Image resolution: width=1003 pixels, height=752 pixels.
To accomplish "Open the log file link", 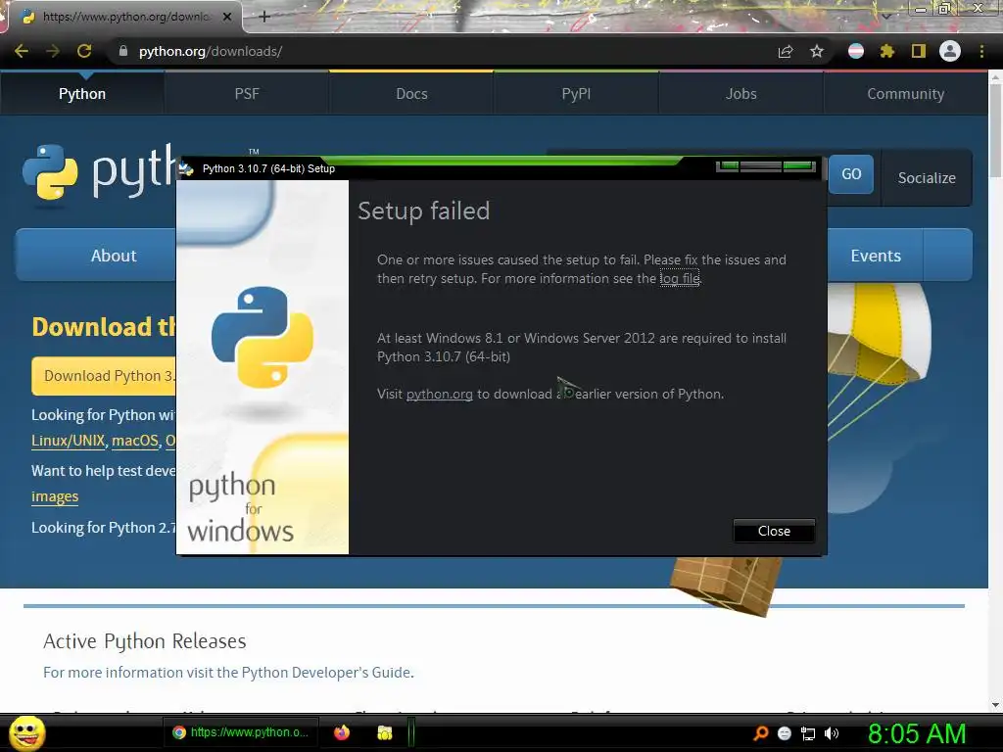I will click(x=680, y=278).
